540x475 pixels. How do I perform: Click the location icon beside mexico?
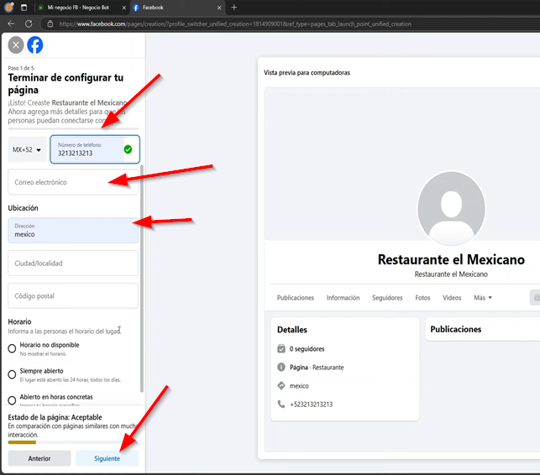point(281,385)
